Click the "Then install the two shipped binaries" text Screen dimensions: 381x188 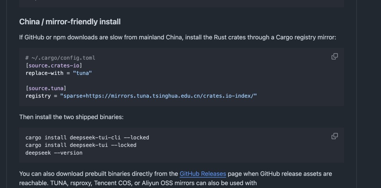pyautogui.click(x=71, y=117)
